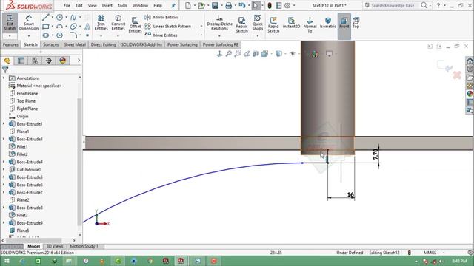Switch to the Features tab
The image size is (474, 266).
[x=10, y=44]
